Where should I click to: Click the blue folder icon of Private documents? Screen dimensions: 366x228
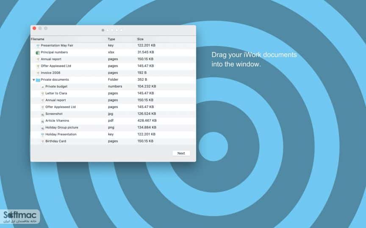(38, 80)
